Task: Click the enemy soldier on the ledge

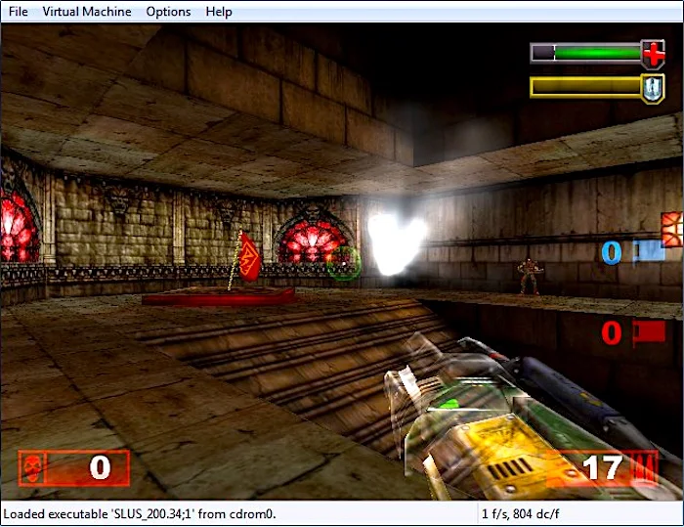Action: [529, 277]
